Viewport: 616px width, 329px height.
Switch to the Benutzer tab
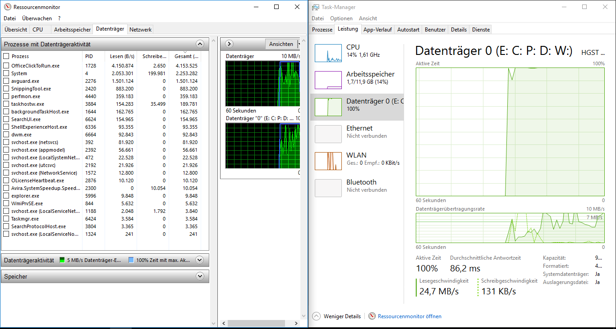click(x=435, y=29)
